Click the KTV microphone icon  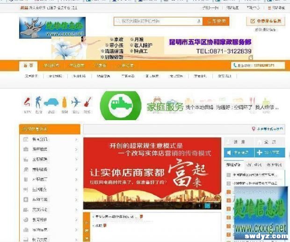point(27,102)
